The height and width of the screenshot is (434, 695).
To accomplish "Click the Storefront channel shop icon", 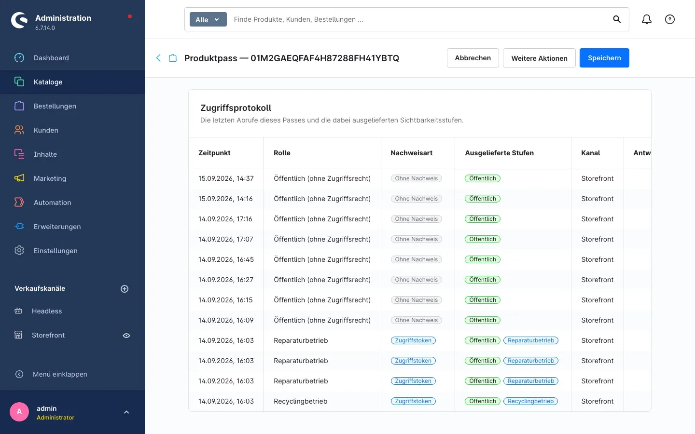I will [18, 335].
